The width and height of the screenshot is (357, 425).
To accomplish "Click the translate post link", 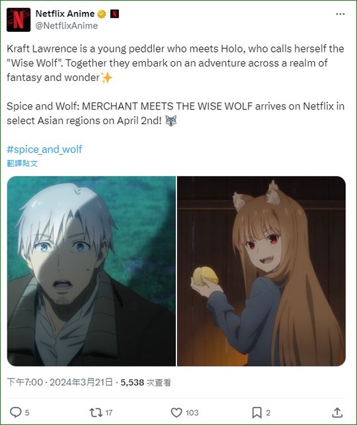I will click(22, 163).
